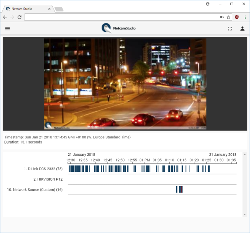Screen dimensions: 250x233
Task: Reload the page
Action: (19, 17)
